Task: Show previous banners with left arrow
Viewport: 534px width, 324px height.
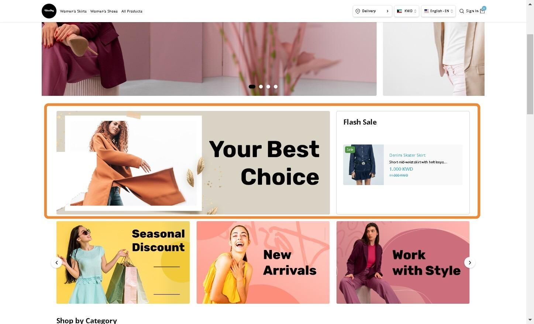Action: pos(56,262)
